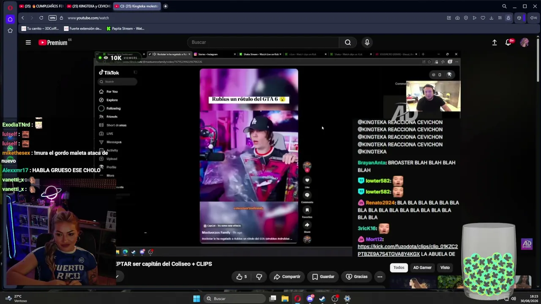This screenshot has width=541, height=304.
Task: Open the YouTube account avatar menu
Action: coord(525,42)
